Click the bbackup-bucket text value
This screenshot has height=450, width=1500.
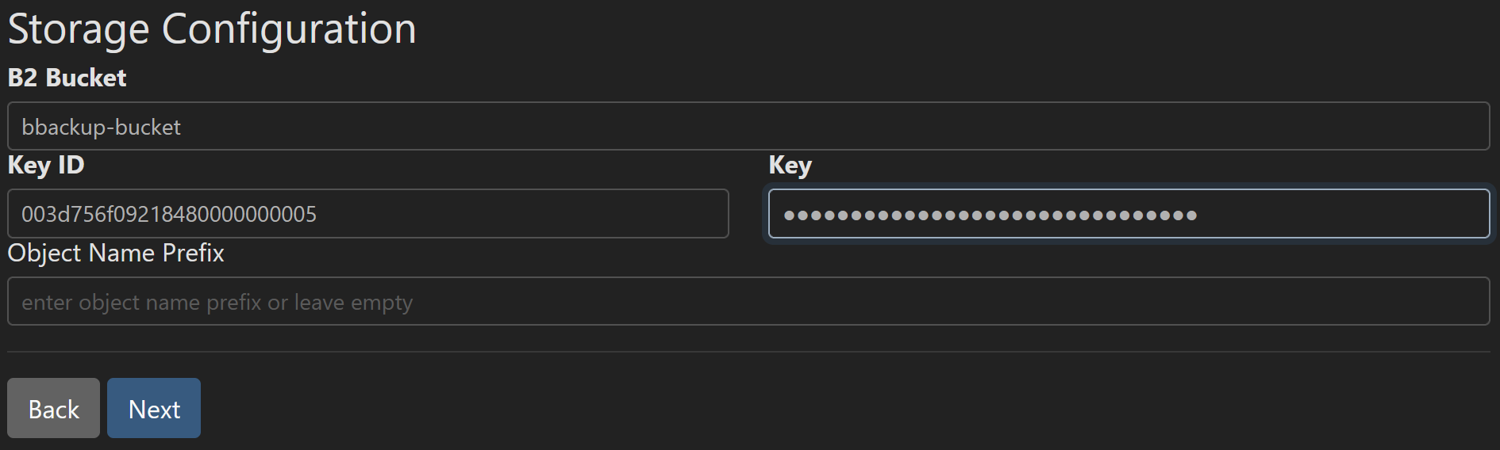101,128
